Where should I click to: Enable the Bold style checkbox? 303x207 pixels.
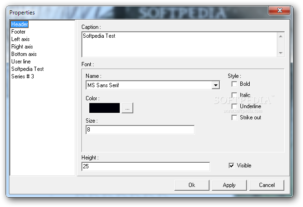234,84
